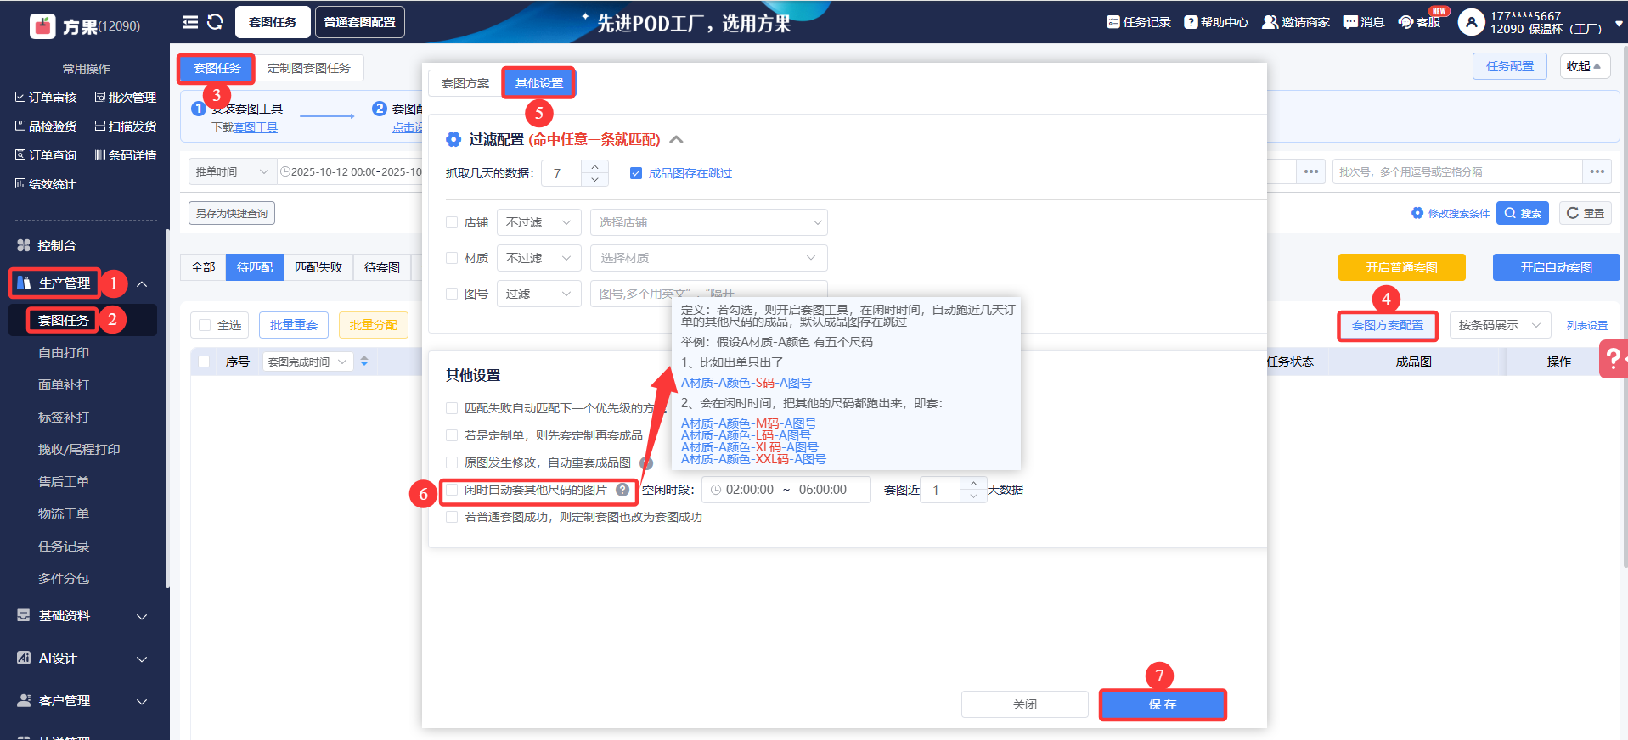Click the ellipsis button beside the 批次号 field
This screenshot has width=1628, height=740.
[x=1597, y=171]
